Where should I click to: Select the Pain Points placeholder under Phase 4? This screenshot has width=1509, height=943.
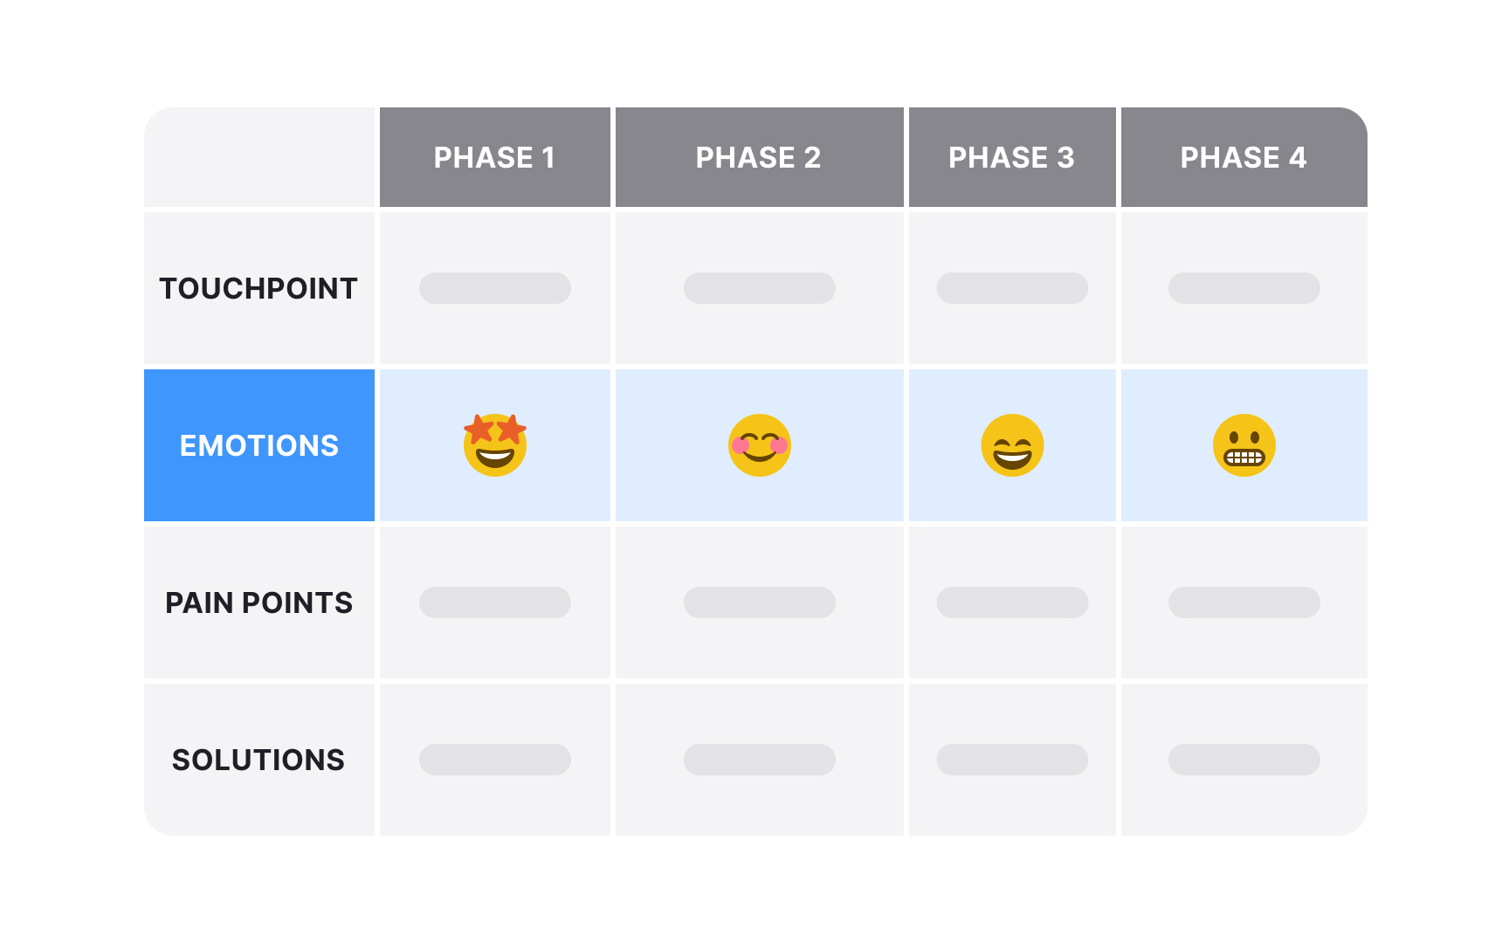click(x=1244, y=602)
